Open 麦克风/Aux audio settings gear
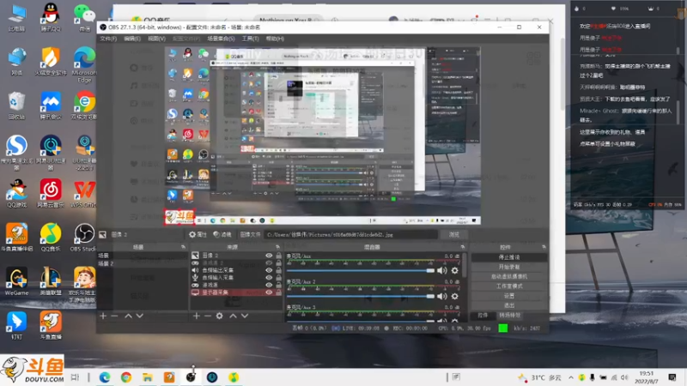 click(x=455, y=271)
